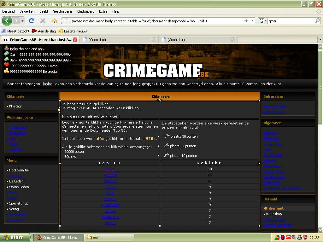Open the msn folder taskbar button

pos(109,238)
